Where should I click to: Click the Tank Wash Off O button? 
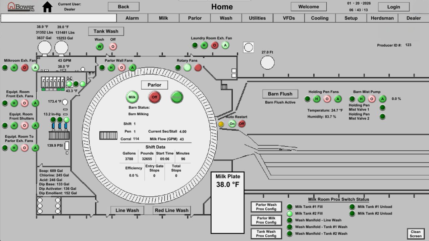point(113,47)
